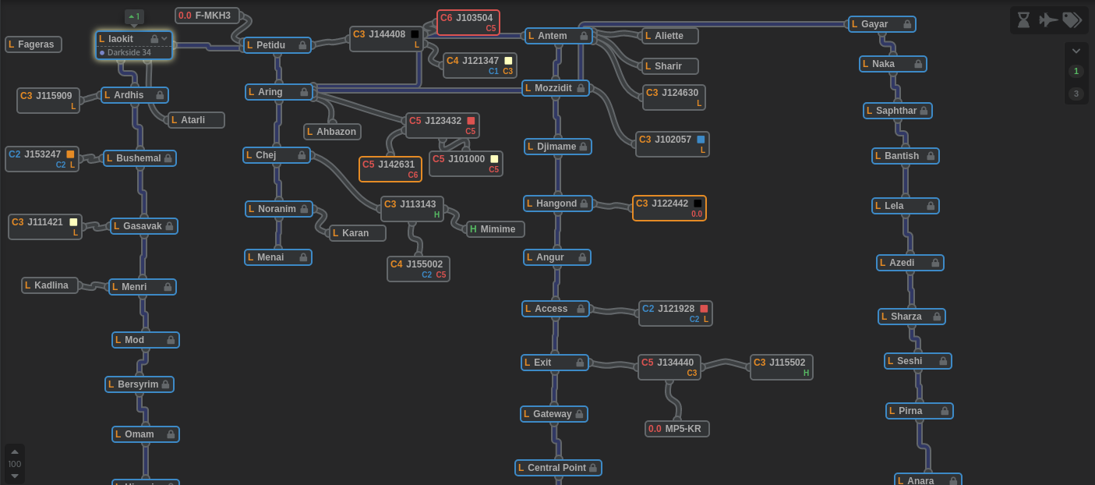Toggle the lock on Petidu system
The height and width of the screenshot is (485, 1095).
point(302,45)
